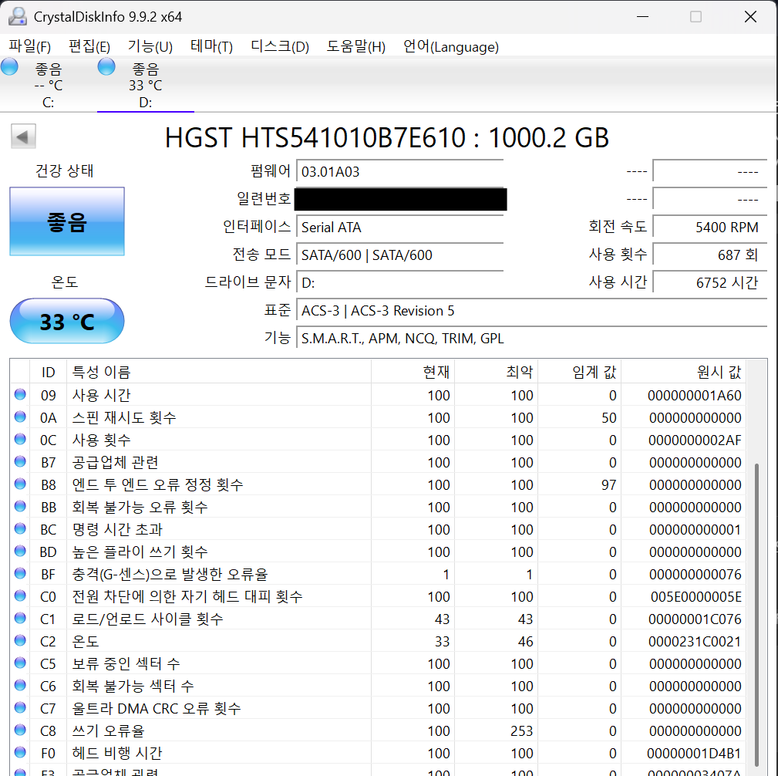Click the status icon for row C0 전원 차단
The image size is (778, 776).
tap(20, 595)
